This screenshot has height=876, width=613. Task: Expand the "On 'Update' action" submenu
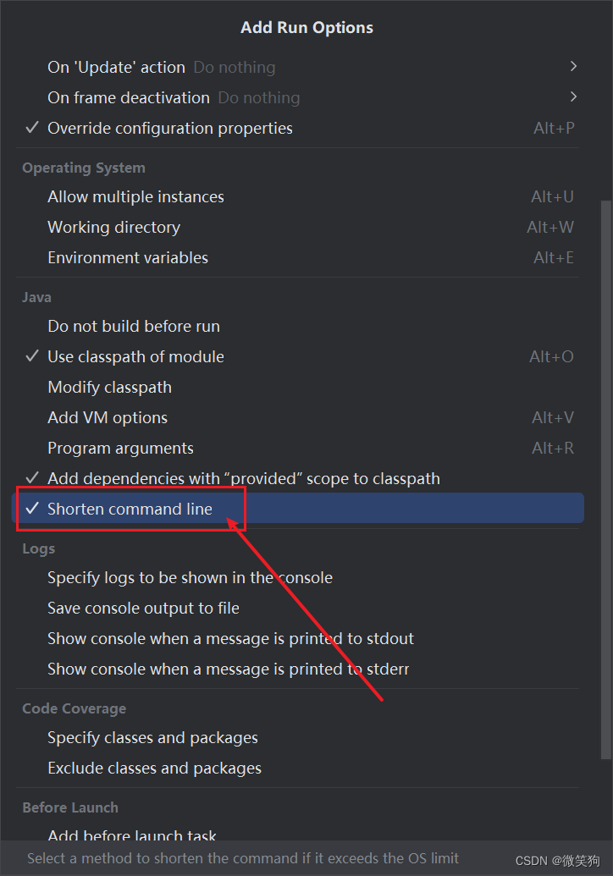(116, 67)
